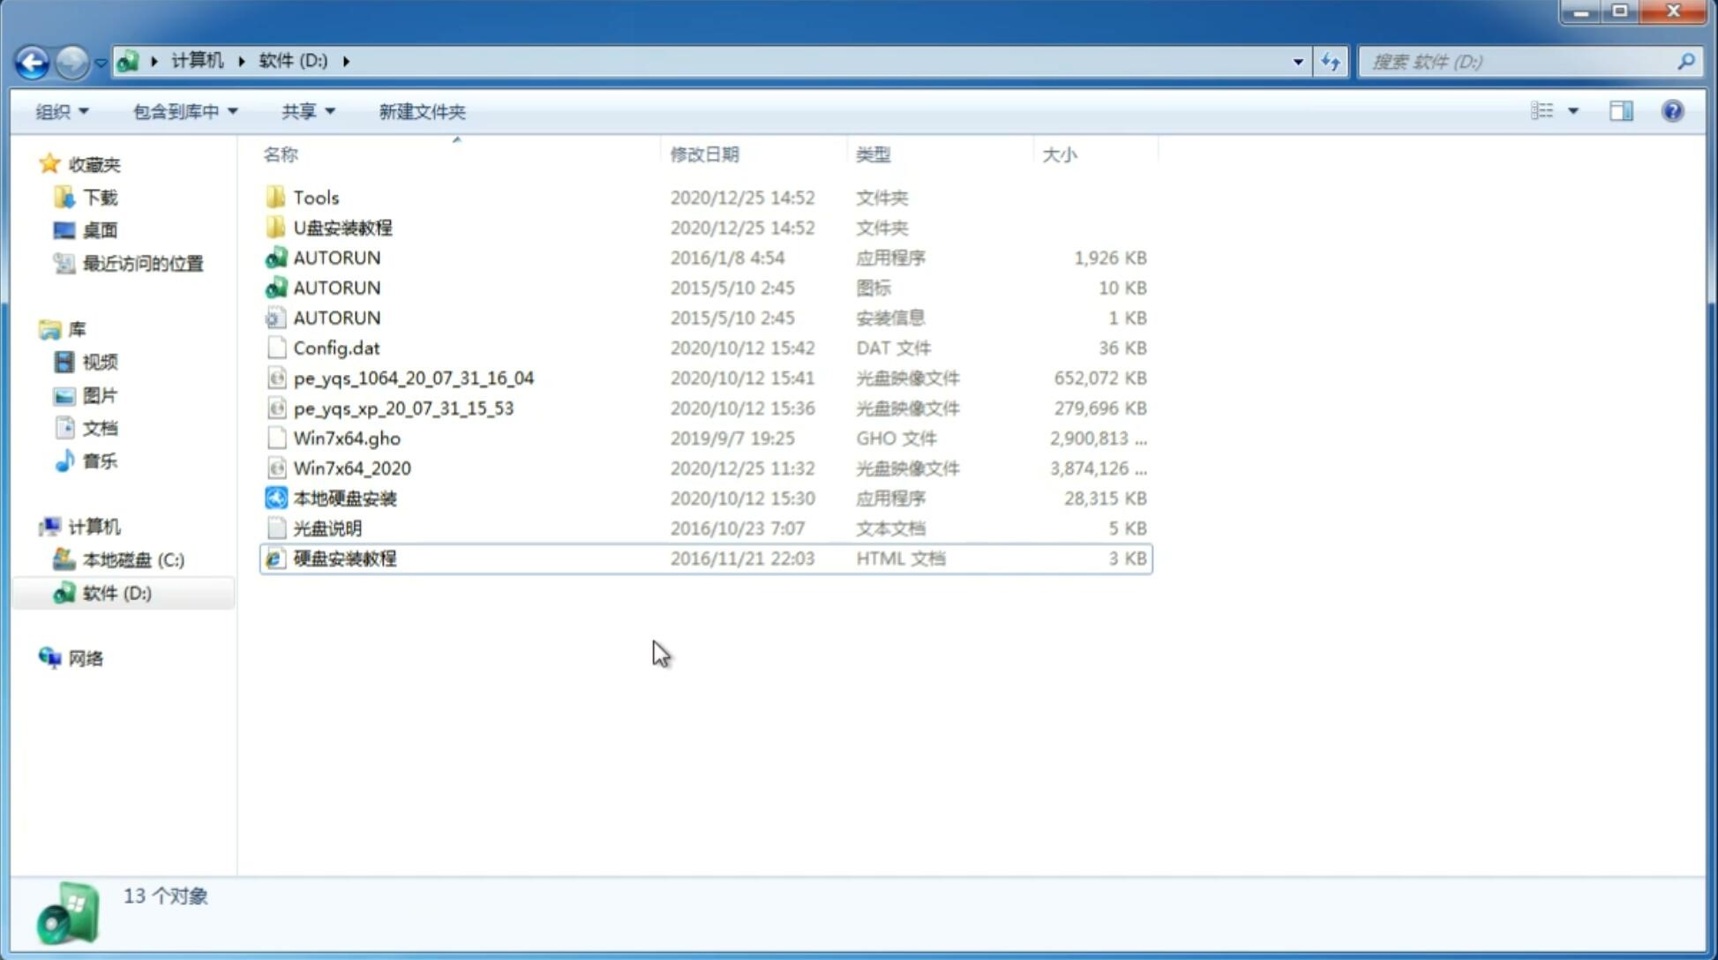Image resolution: width=1718 pixels, height=960 pixels.
Task: Open pe_yqs_1064_20_07_31_16_04 image
Action: coord(414,378)
